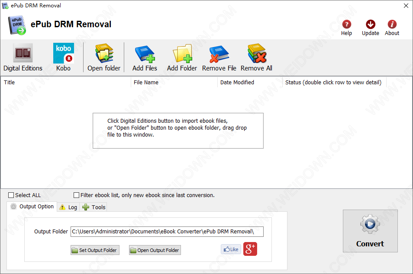Tick the Select ALL checkbox

[11, 195]
